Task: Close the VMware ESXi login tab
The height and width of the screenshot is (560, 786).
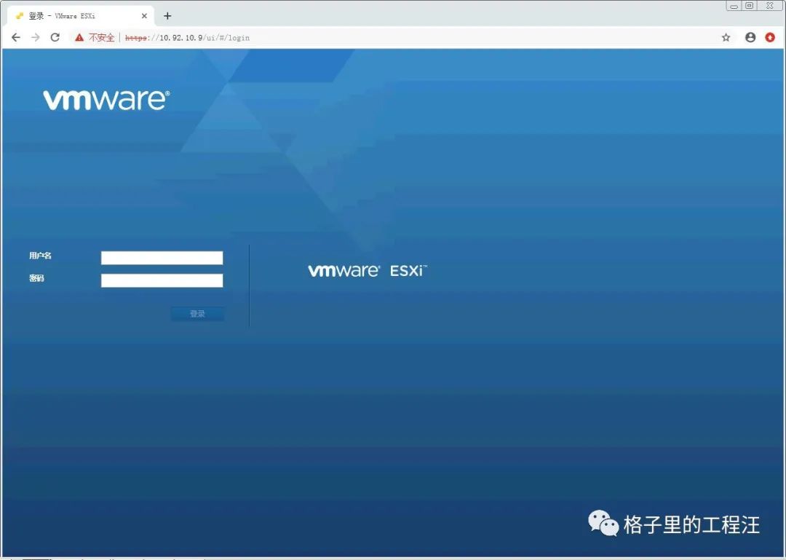Action: 144,16
